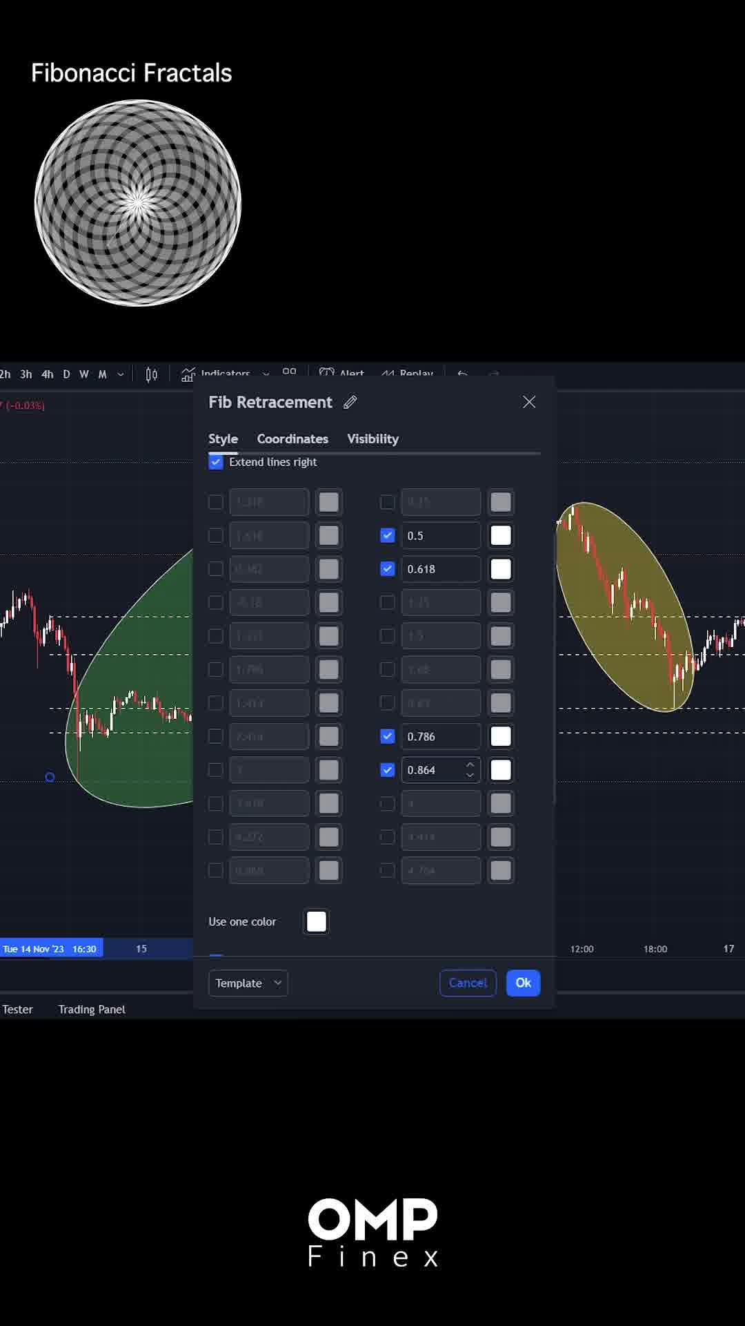The image size is (745, 1326).
Task: Switch to the Coordinates tab
Action: click(292, 439)
